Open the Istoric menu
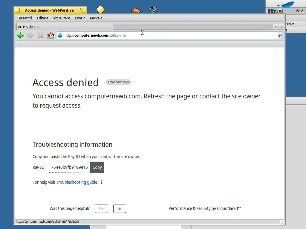306x229 pixels. (80, 18)
